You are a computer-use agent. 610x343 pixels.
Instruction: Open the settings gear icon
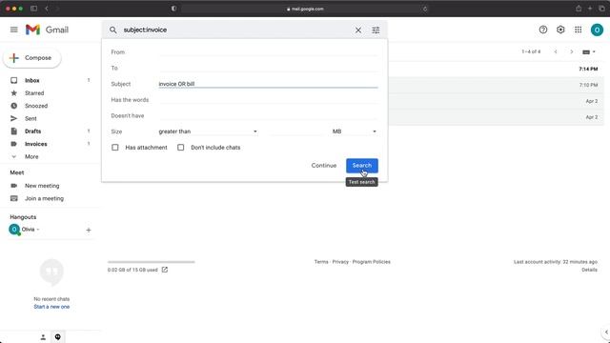560,30
